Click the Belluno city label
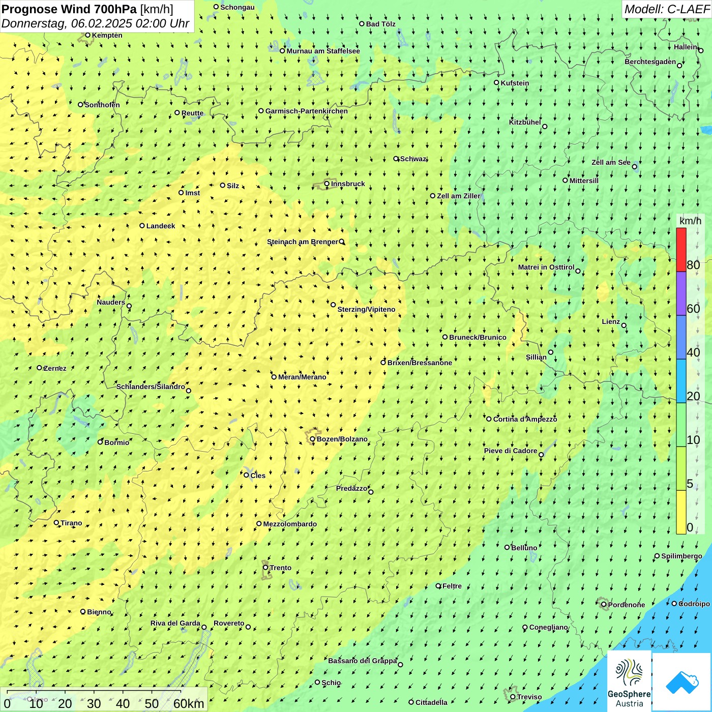The image size is (712, 712). (x=524, y=548)
